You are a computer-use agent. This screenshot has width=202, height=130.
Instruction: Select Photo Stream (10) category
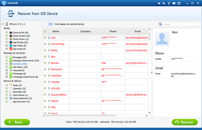[22, 36]
